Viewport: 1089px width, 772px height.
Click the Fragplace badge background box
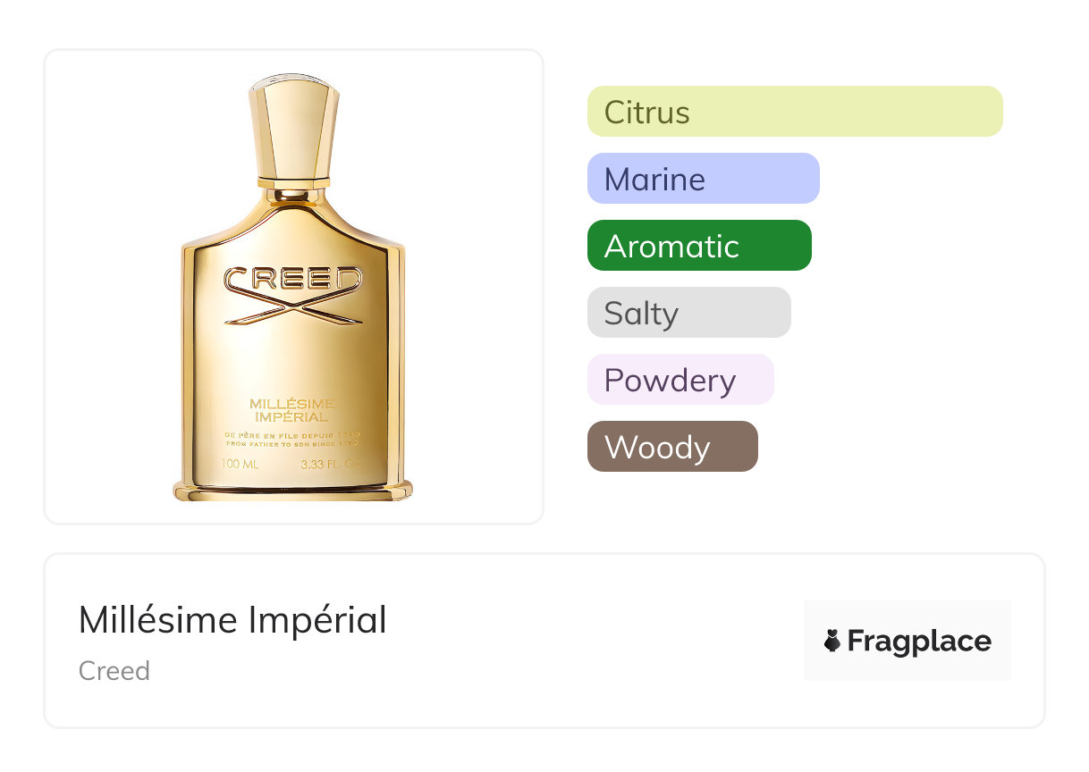pos(907,641)
